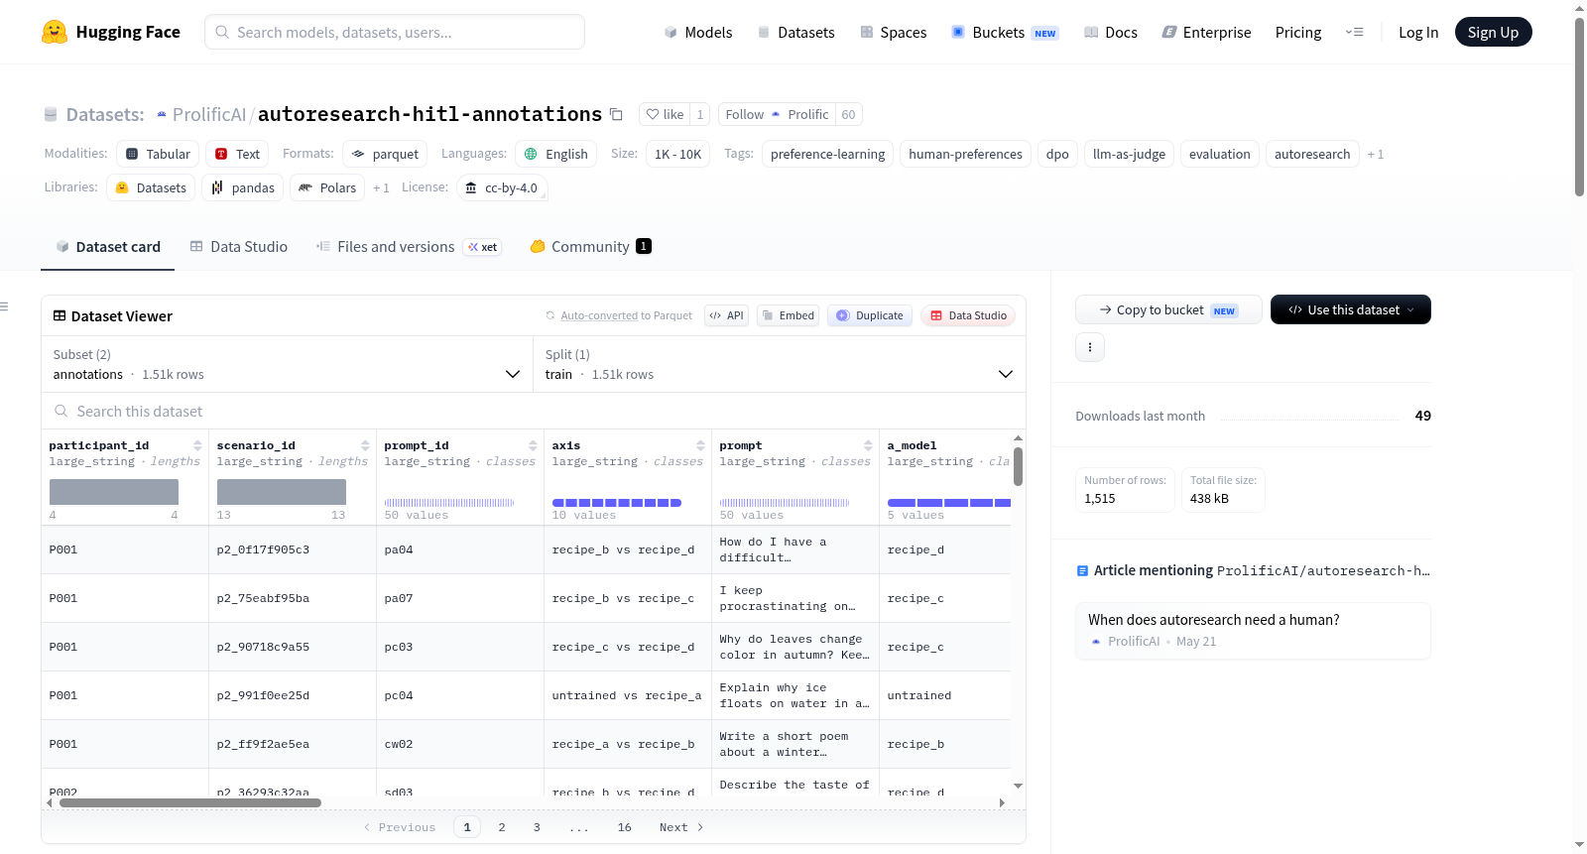
Task: Open Docs in top navigation
Action: coord(1110,32)
